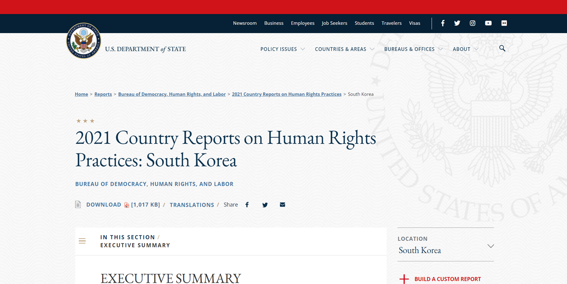Click the In This Section label
The width and height of the screenshot is (567, 284).
tap(128, 237)
